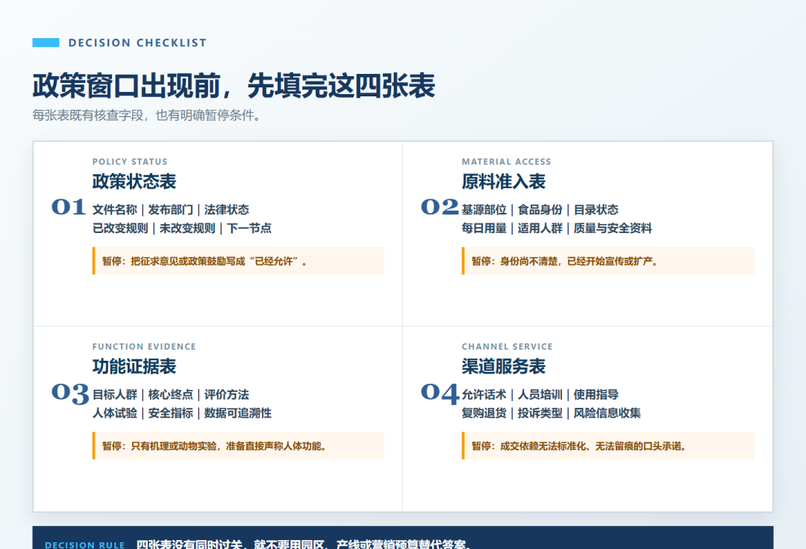Viewport: 806px width, 549px height.
Task: Select the 渠道服务表 heading
Action: pyautogui.click(x=503, y=367)
